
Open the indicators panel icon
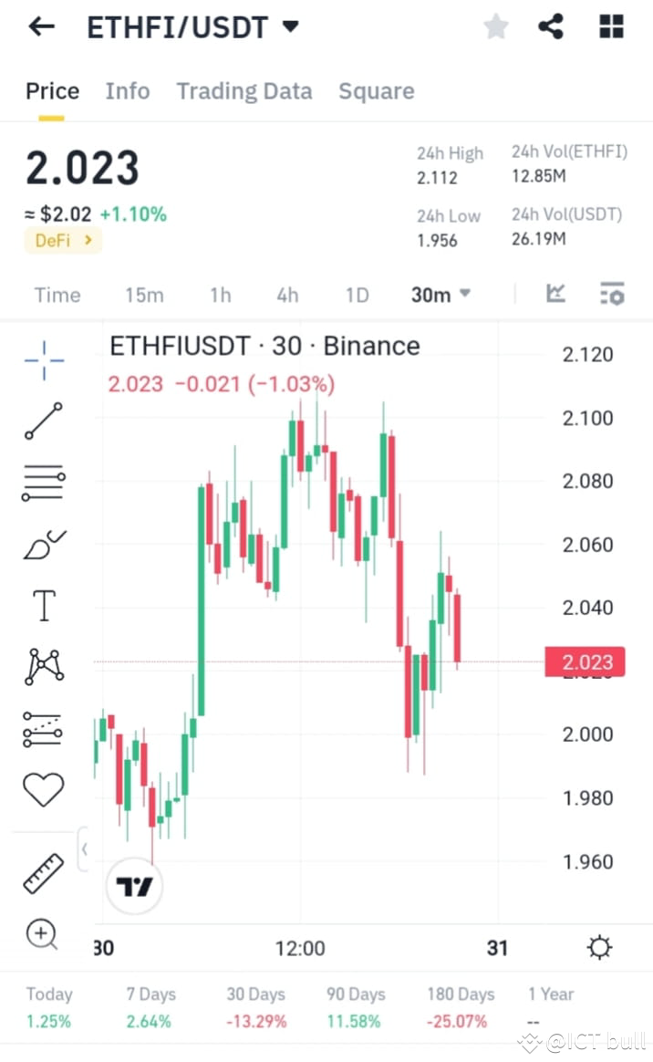click(x=612, y=293)
